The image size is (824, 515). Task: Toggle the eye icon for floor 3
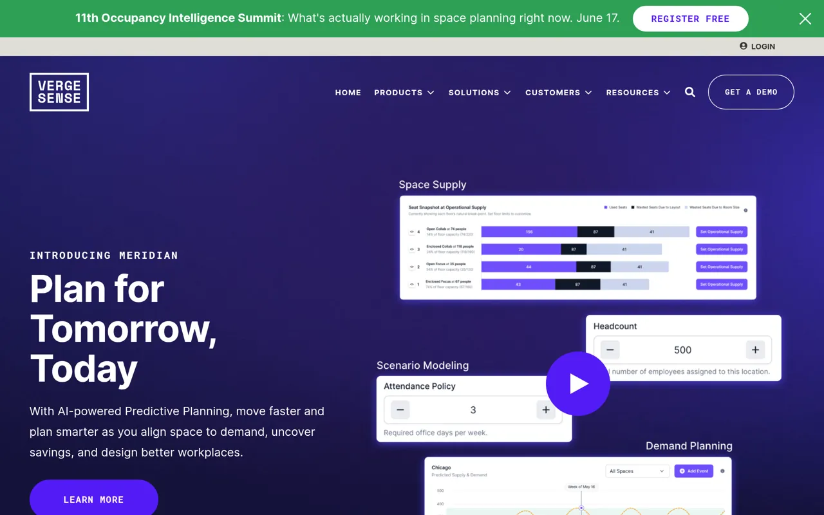(412, 249)
